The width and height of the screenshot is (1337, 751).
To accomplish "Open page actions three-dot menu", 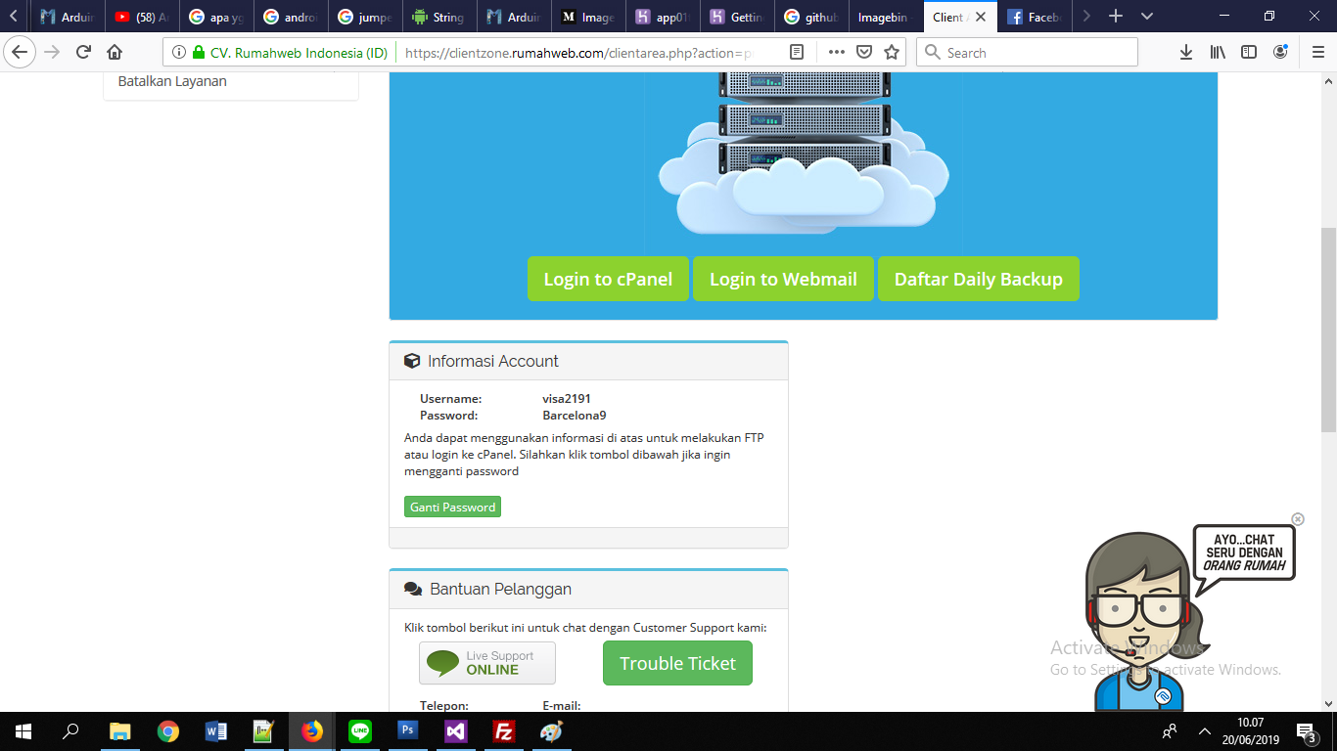I will tap(837, 53).
